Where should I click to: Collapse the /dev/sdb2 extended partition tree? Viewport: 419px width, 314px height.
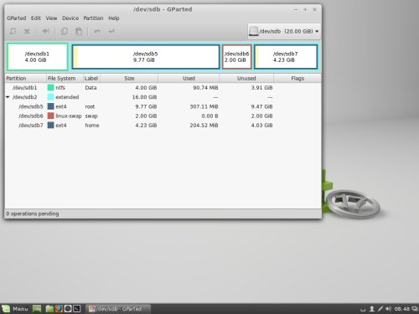coord(8,97)
